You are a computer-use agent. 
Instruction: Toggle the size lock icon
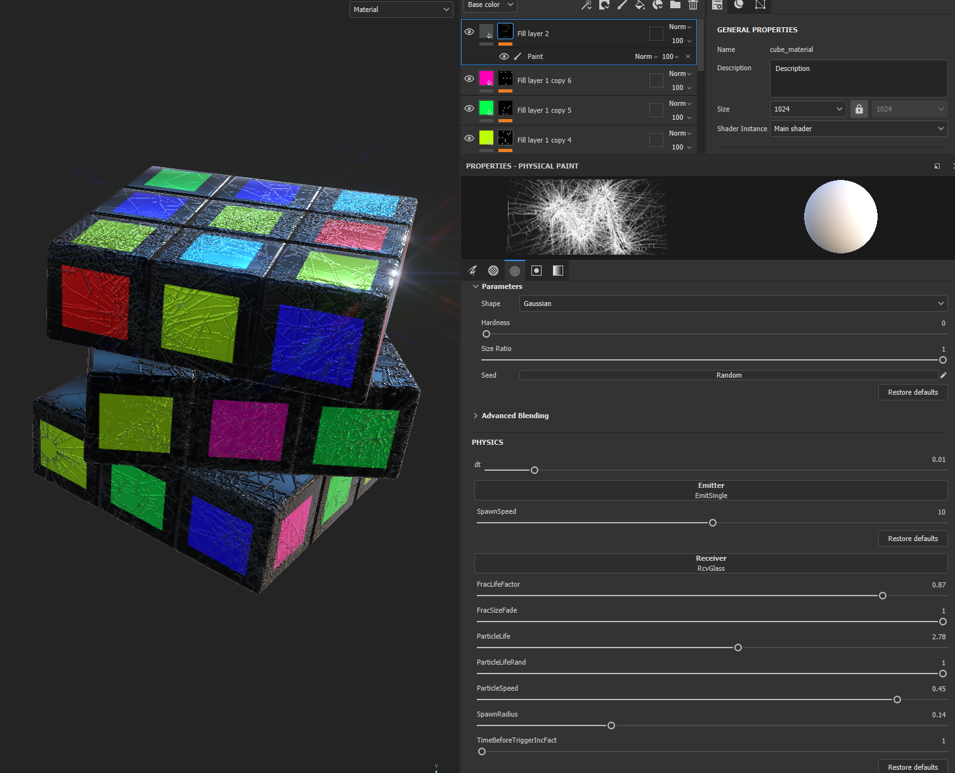pos(859,109)
